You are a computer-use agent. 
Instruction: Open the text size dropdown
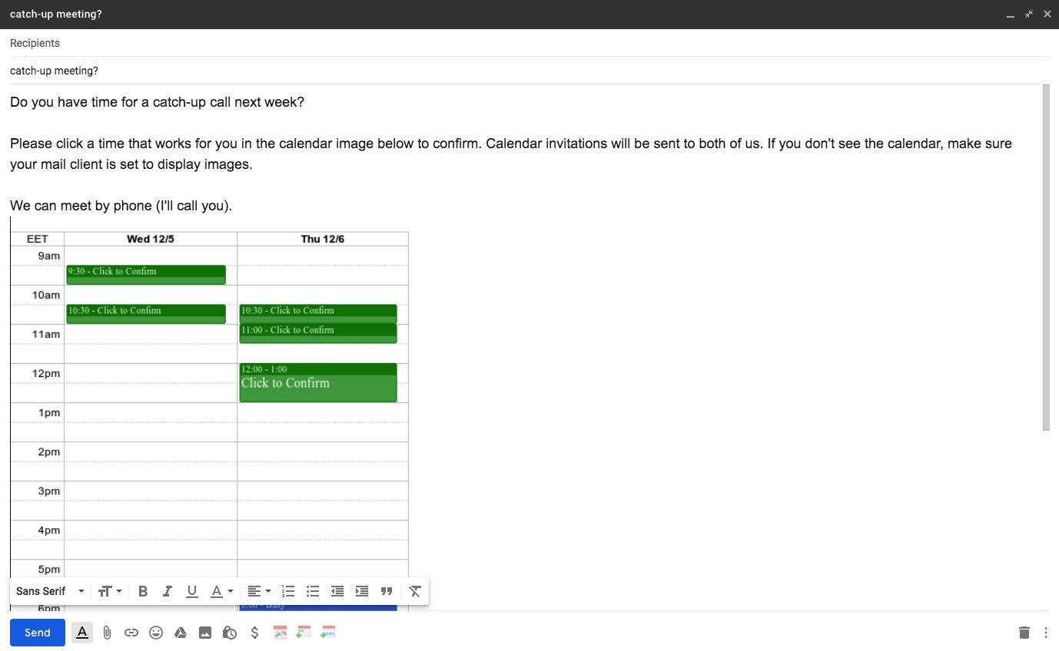(110, 591)
